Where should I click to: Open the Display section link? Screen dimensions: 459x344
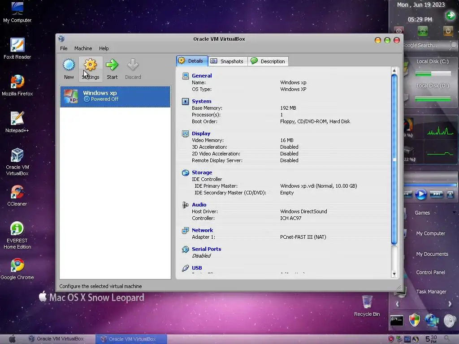tap(201, 133)
